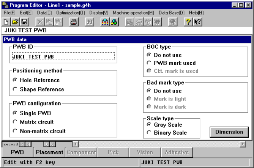Activate the context help arrow-question icon
Image resolution: width=254 pixels, height=168 pixels.
click(197, 22)
